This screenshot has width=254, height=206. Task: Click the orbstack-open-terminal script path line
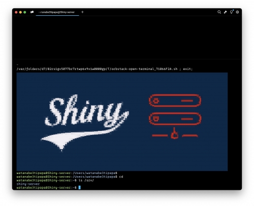point(105,69)
